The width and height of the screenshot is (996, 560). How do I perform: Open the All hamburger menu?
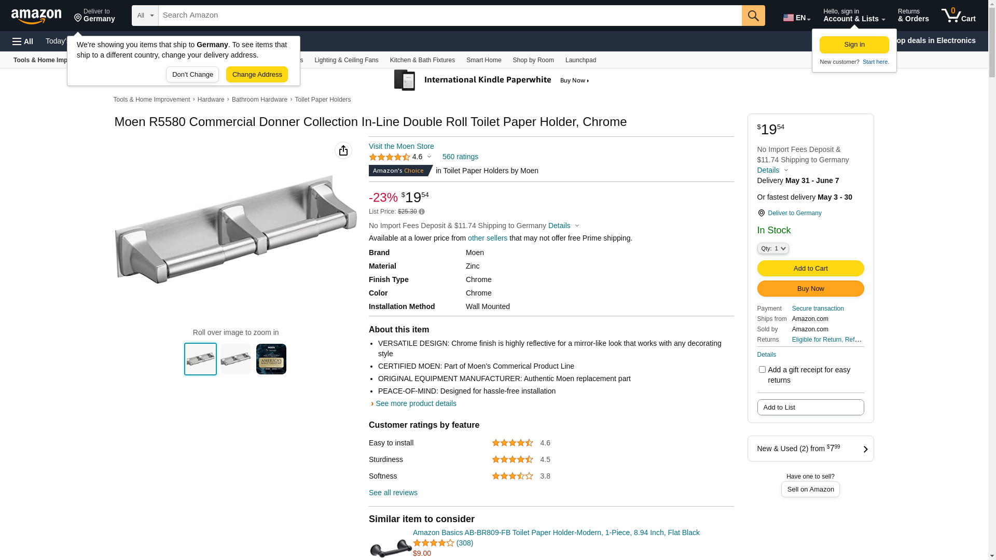point(23,41)
